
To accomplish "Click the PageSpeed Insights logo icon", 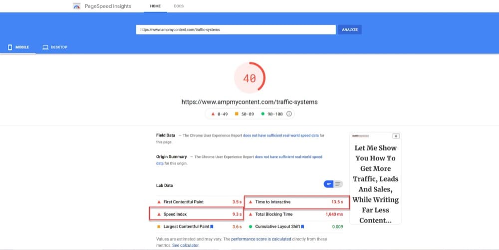I will click(x=76, y=6).
